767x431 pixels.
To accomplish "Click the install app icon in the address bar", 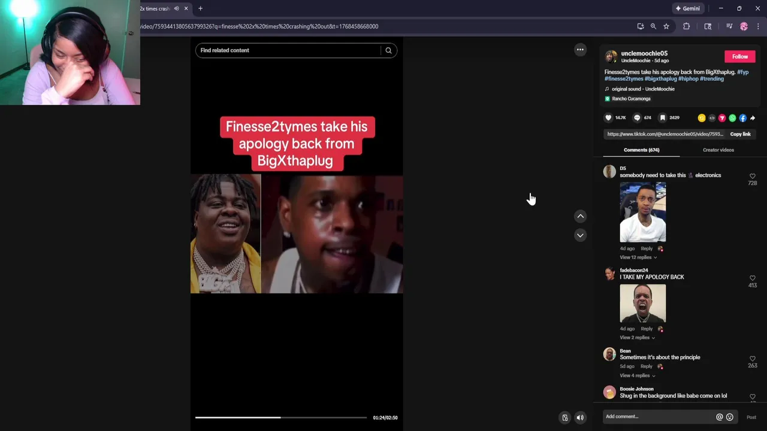I will click(641, 26).
